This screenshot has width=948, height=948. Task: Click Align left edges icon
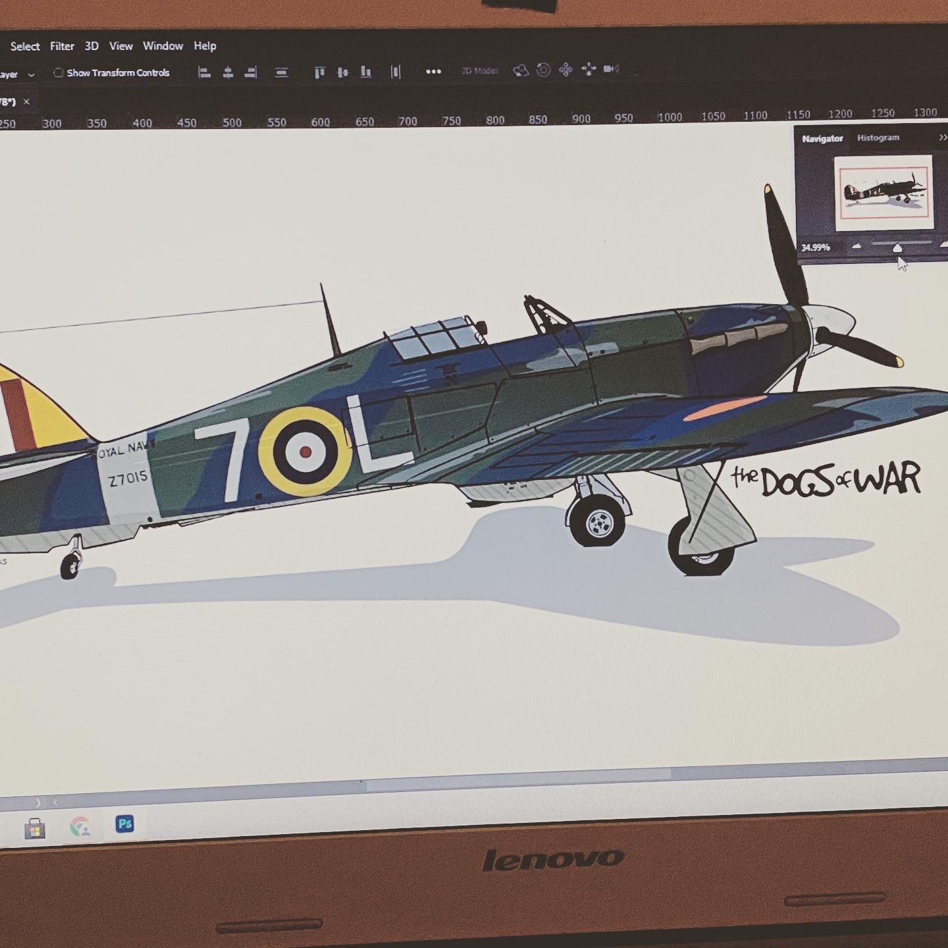pos(205,72)
